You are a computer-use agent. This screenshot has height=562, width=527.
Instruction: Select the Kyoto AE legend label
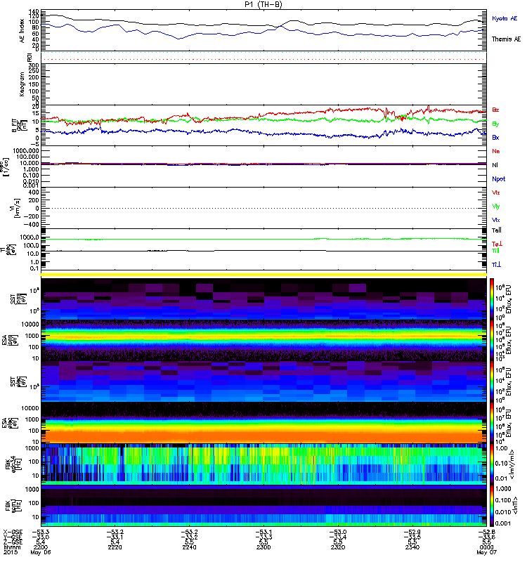tap(505, 19)
